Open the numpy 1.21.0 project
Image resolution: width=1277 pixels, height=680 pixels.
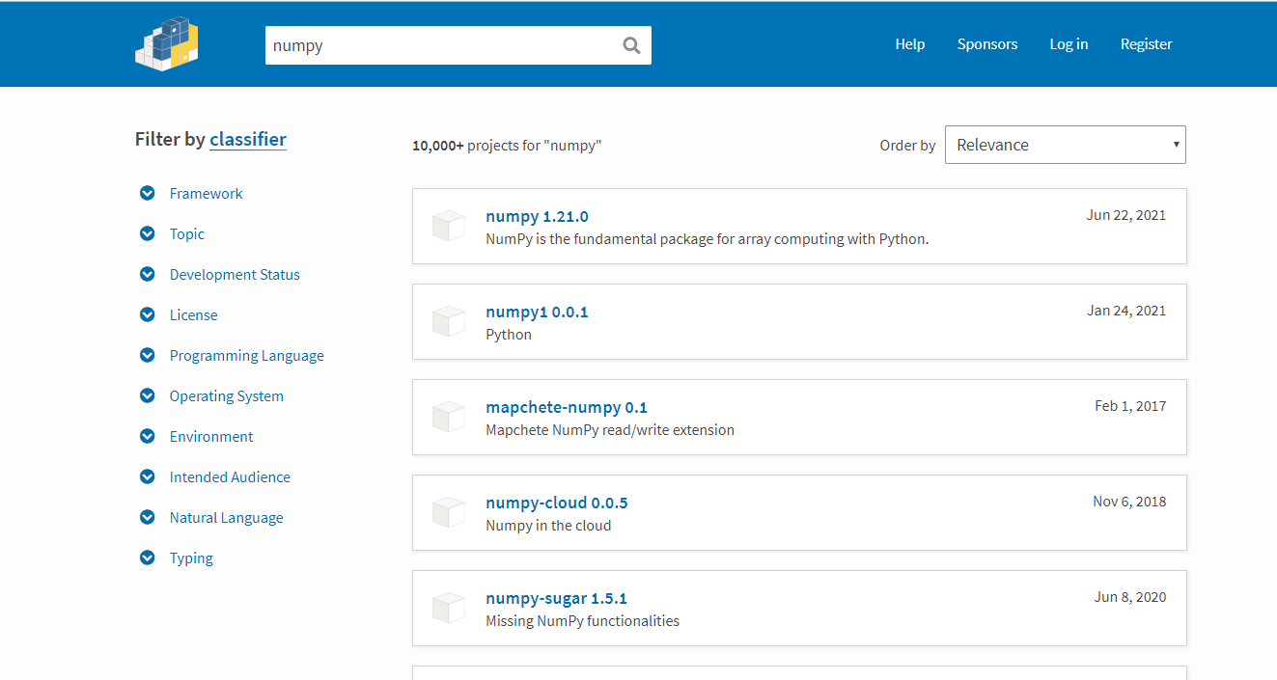537,216
